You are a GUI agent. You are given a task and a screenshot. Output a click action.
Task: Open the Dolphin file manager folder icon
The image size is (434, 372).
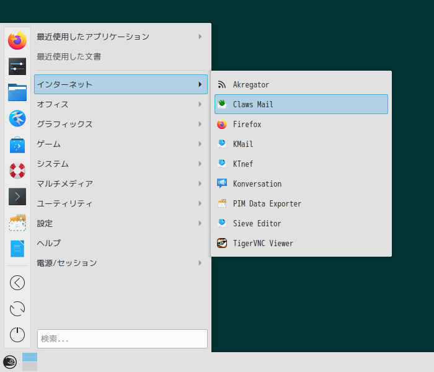click(17, 92)
